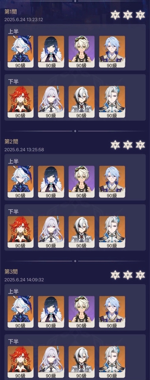Click the first star icon of 第1間

point(115,15)
